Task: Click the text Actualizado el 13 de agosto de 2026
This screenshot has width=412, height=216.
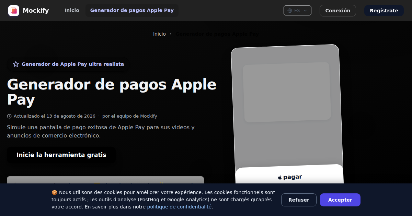Action: 54,116
